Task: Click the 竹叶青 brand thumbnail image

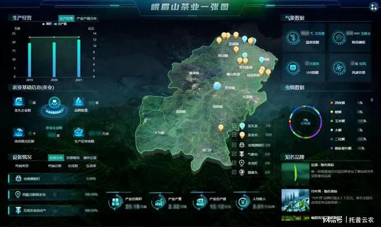Action: (295, 200)
